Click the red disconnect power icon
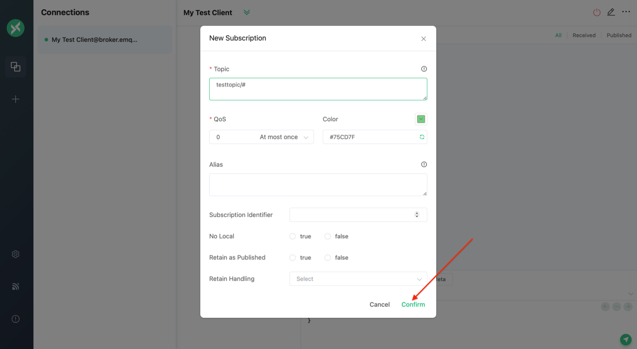 pos(596,12)
